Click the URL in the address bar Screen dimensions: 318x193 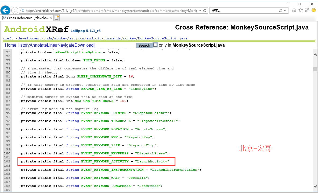click(111, 10)
